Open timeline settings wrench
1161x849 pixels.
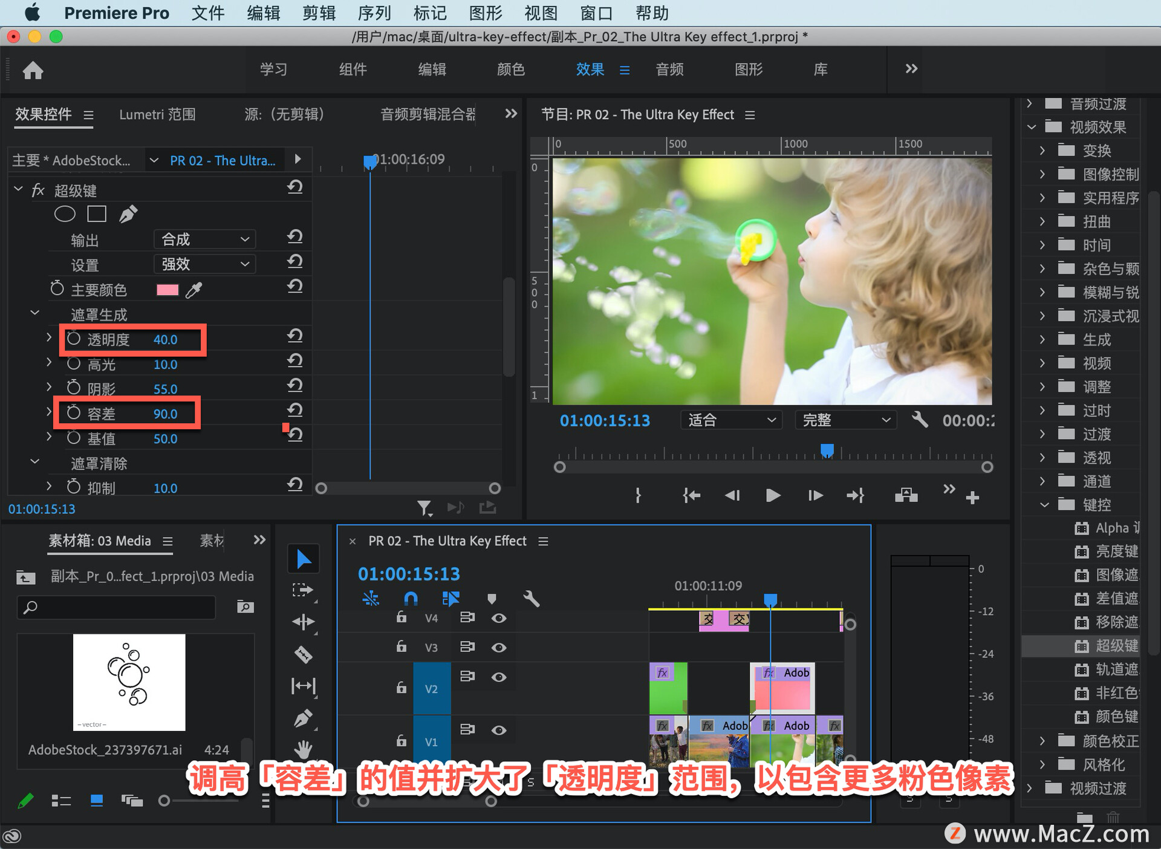[531, 599]
